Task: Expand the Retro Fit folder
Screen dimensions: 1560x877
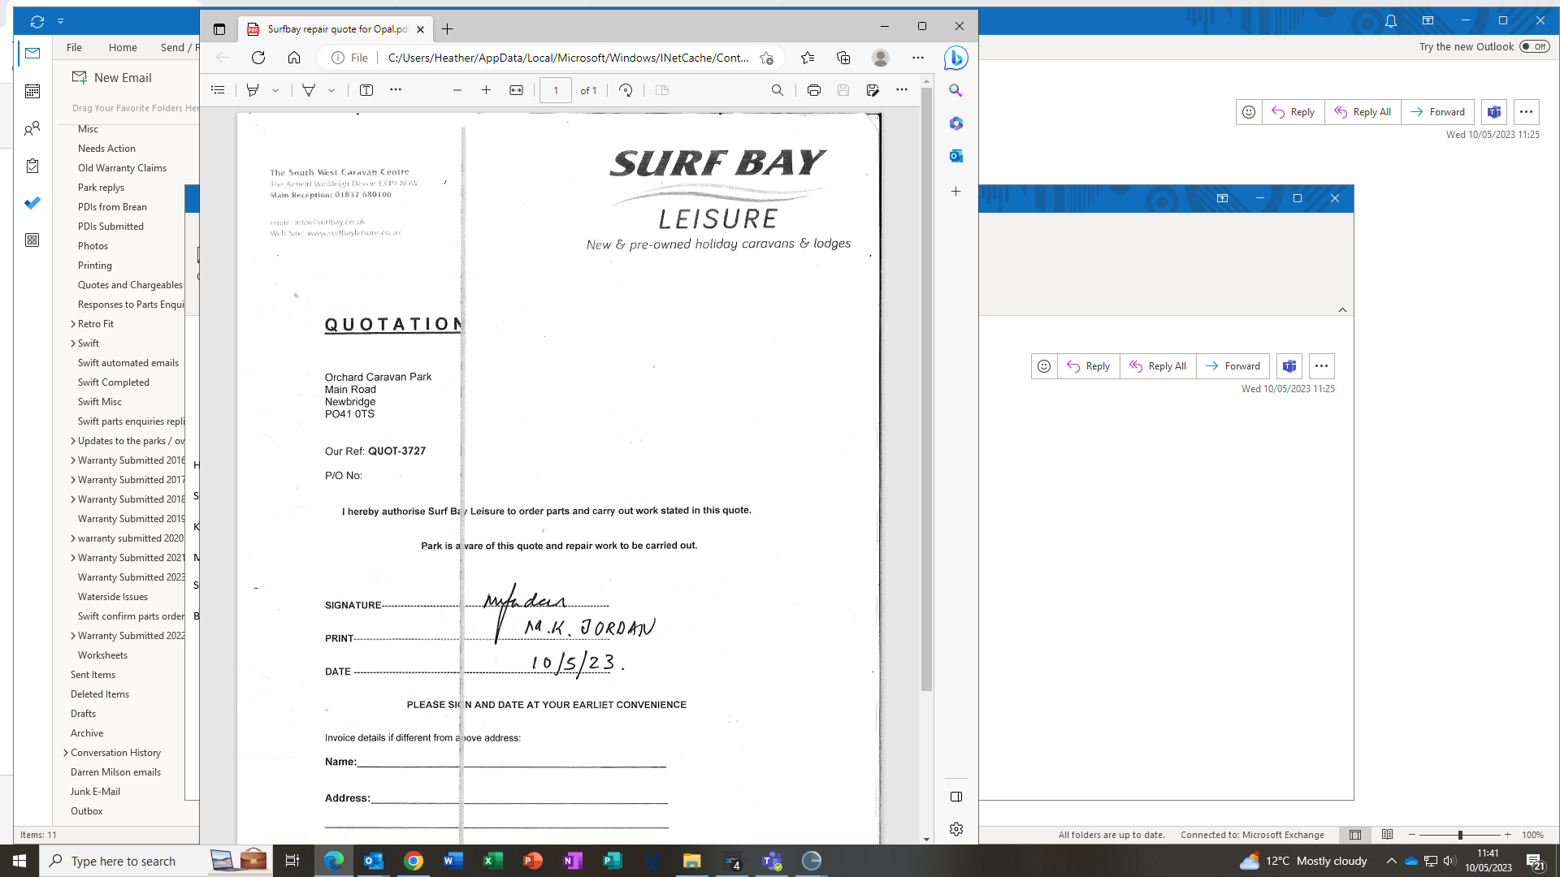Action: coord(73,324)
